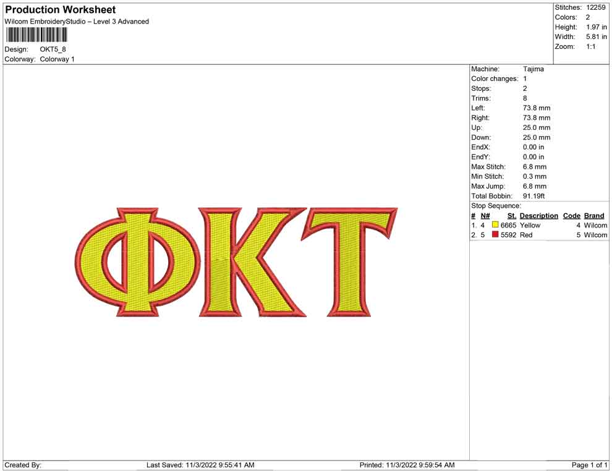
Task: Click the EndY value '0.00 in'
Action: coord(533,156)
